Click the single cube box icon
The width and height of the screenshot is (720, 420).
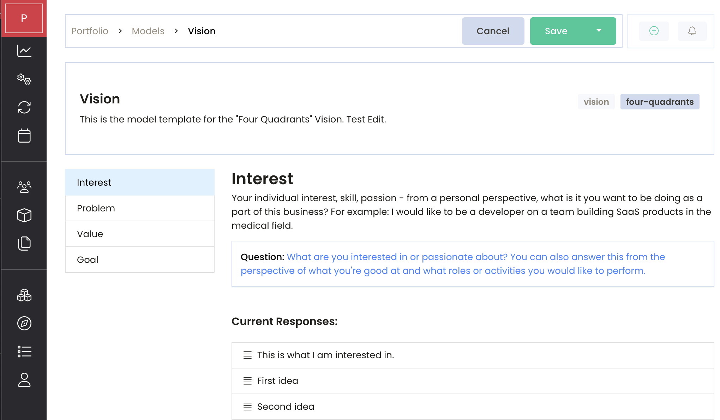pos(24,215)
